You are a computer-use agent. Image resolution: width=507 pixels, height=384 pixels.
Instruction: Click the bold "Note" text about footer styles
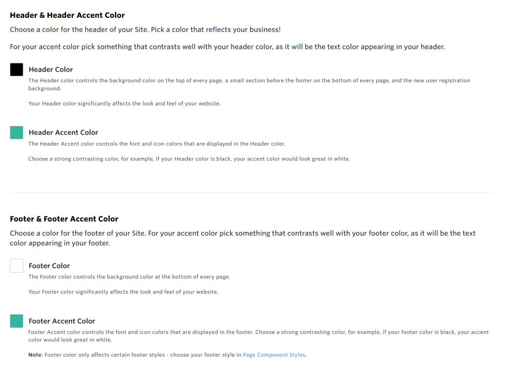click(35, 355)
